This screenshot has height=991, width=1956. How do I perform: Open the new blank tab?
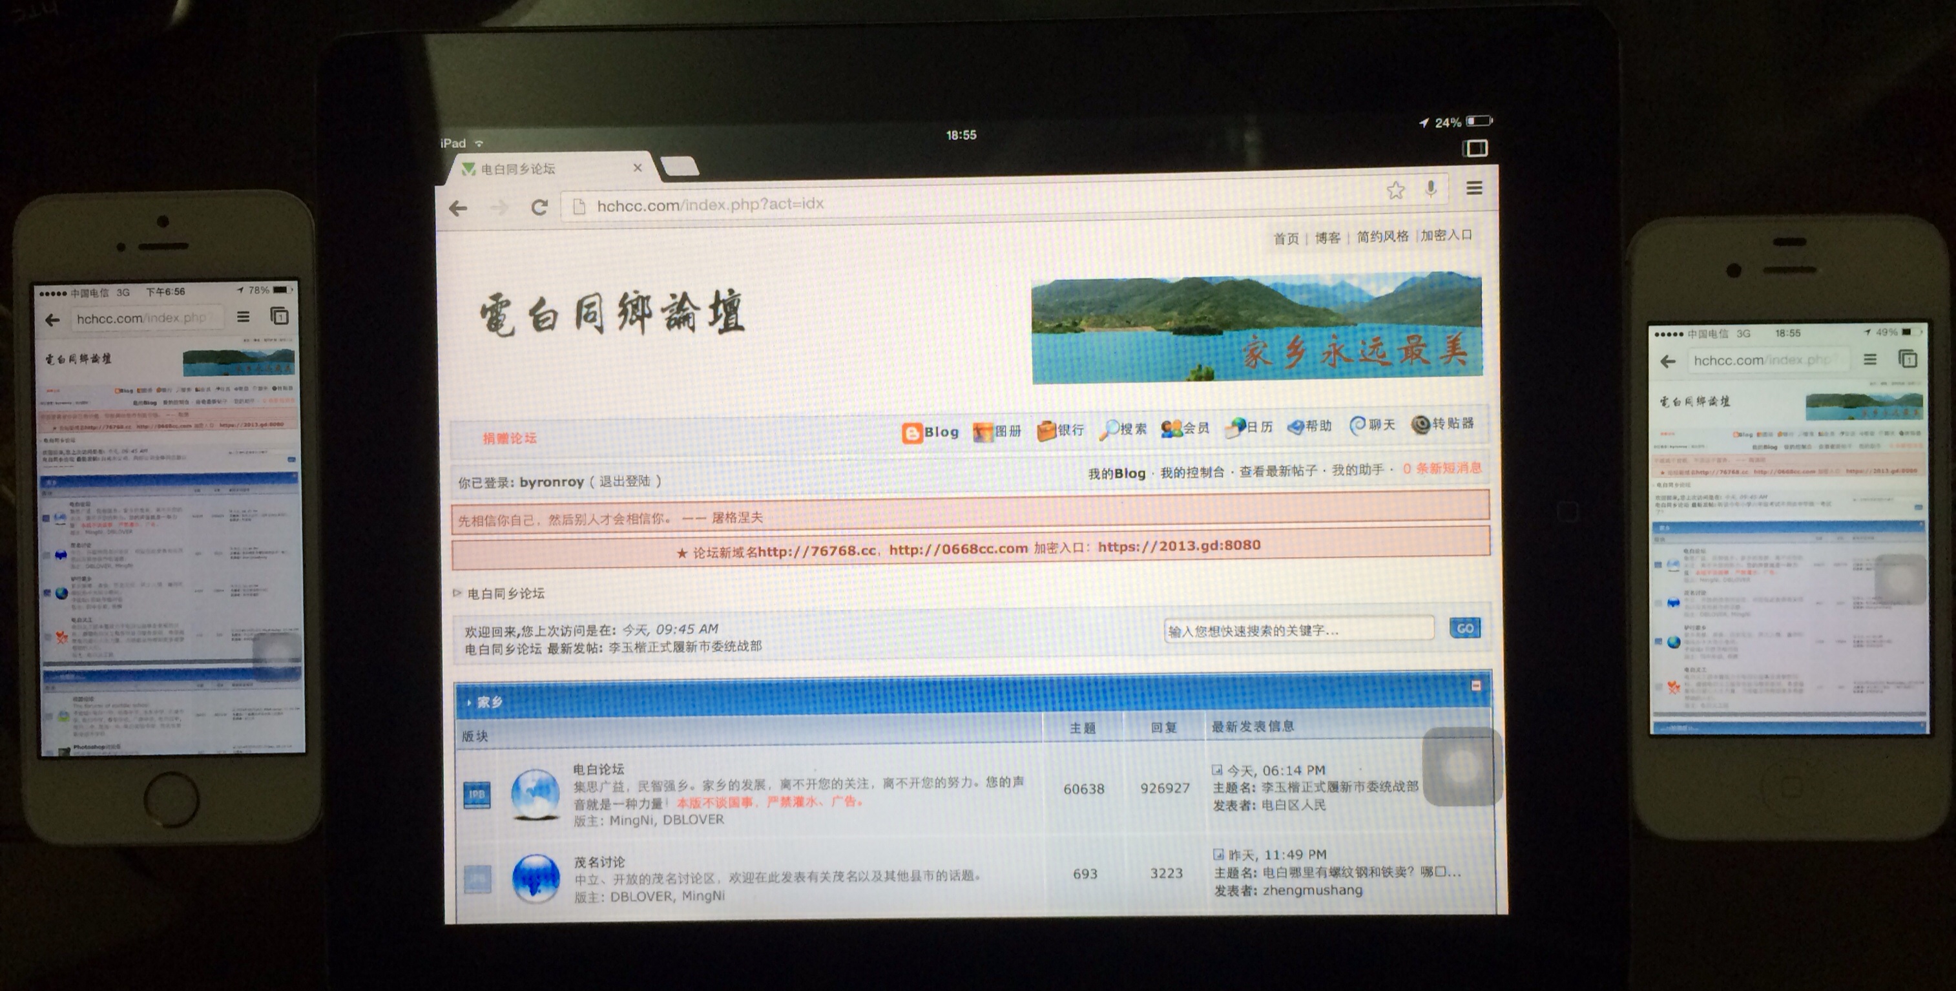point(680,166)
